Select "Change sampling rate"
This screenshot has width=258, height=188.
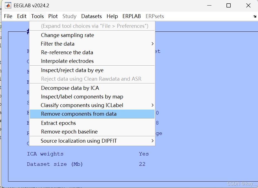click(67, 35)
